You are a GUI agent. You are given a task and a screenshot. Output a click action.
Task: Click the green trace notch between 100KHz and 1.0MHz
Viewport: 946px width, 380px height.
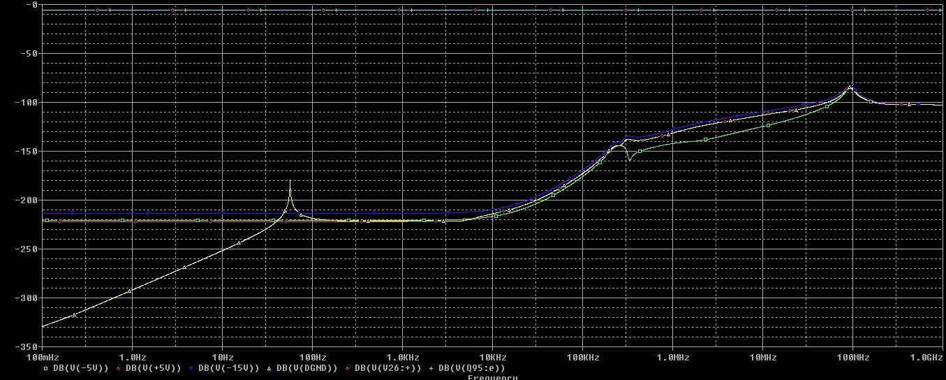[629, 160]
